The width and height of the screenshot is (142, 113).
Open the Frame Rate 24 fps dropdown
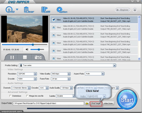(69, 79)
